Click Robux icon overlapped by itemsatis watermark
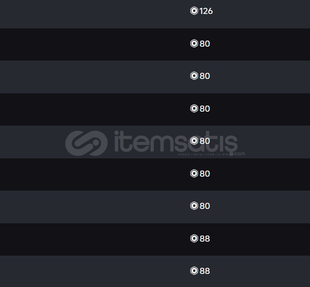 pos(194,141)
